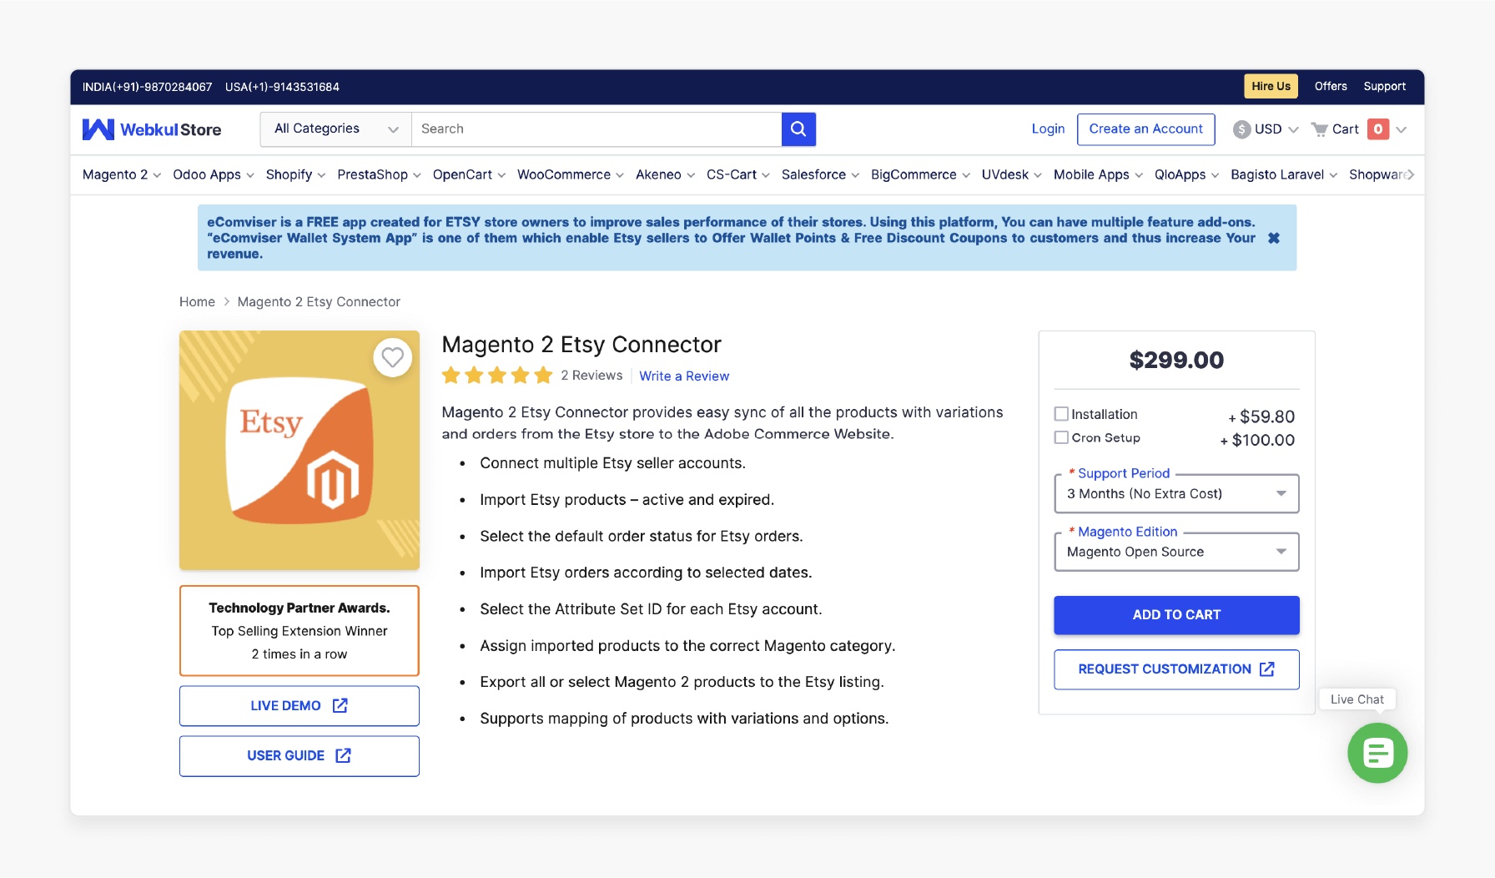The image size is (1495, 878).
Task: Click the Webkul Store logo
Action: point(152,129)
